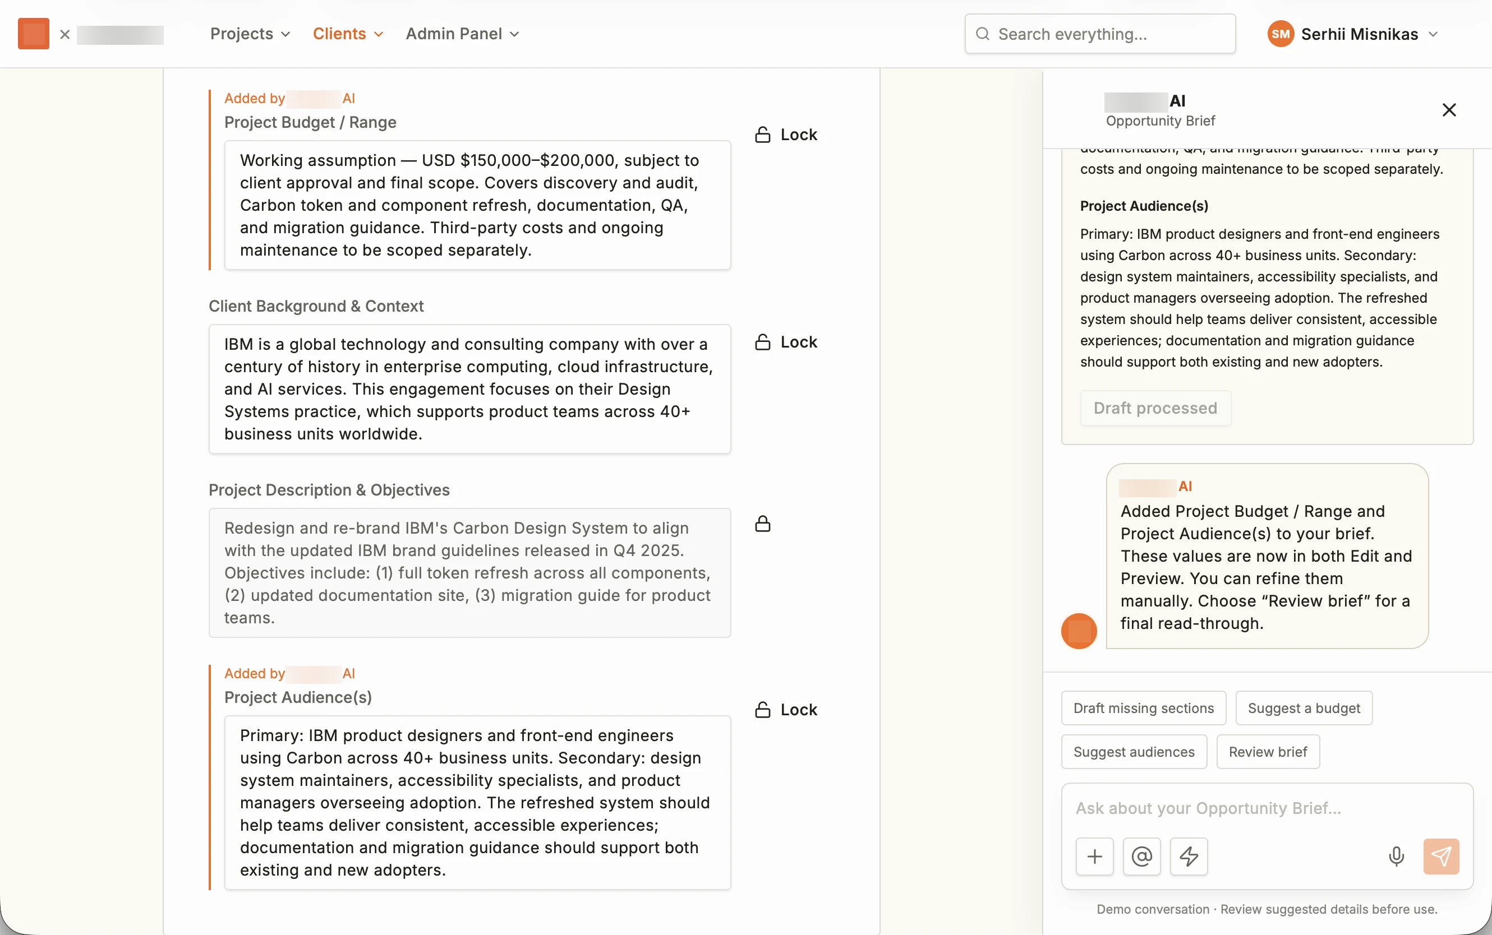The width and height of the screenshot is (1492, 935).
Task: Click the orange square app logo
Action: tap(34, 34)
